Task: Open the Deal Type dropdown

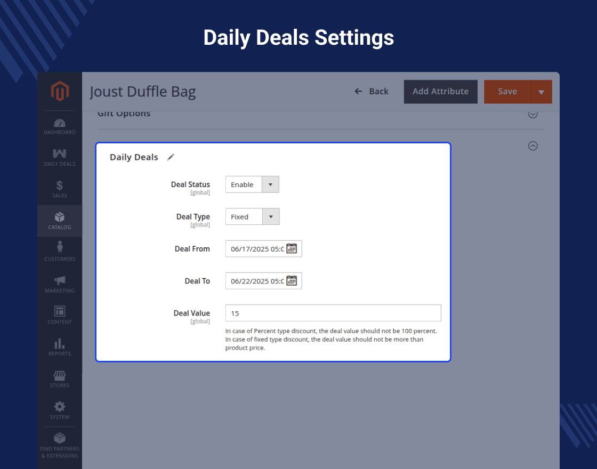Action: point(252,217)
